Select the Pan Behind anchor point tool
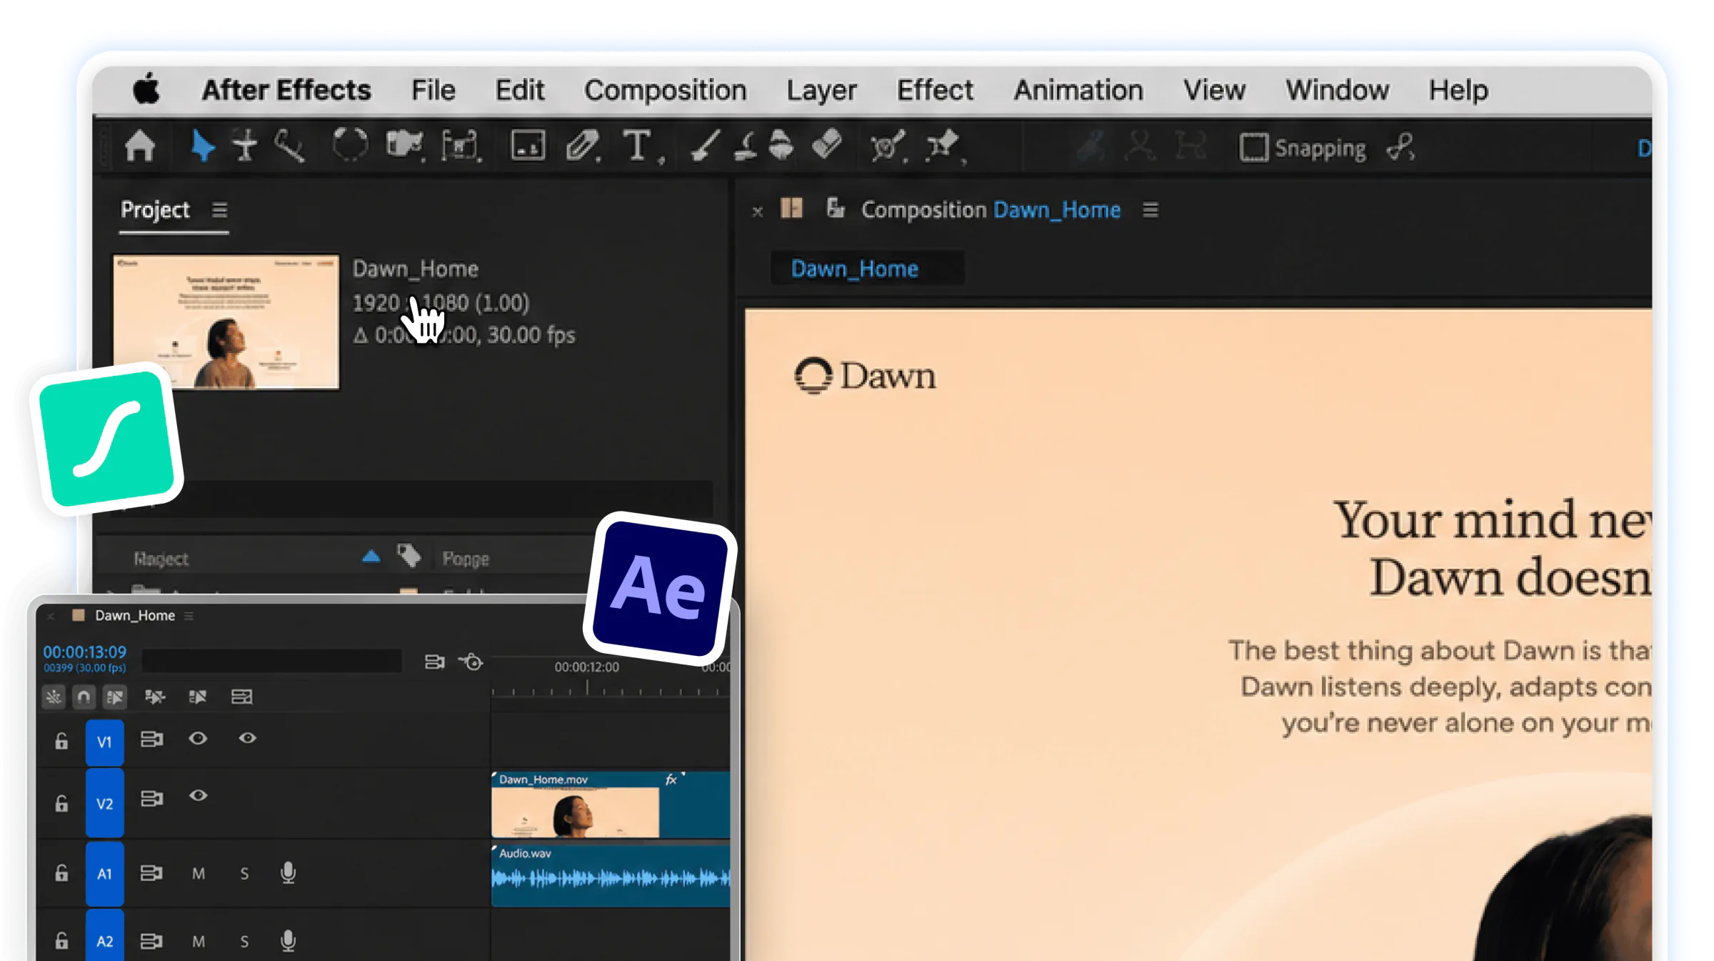The width and height of the screenshot is (1714, 961). pos(461,146)
